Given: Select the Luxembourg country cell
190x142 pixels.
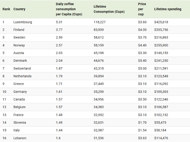Looking at the screenshot, I should [22, 22].
